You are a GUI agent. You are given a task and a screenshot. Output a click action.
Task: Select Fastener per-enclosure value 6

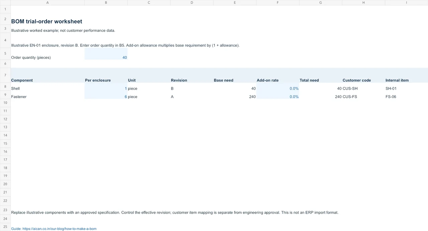pyautogui.click(x=106, y=95)
